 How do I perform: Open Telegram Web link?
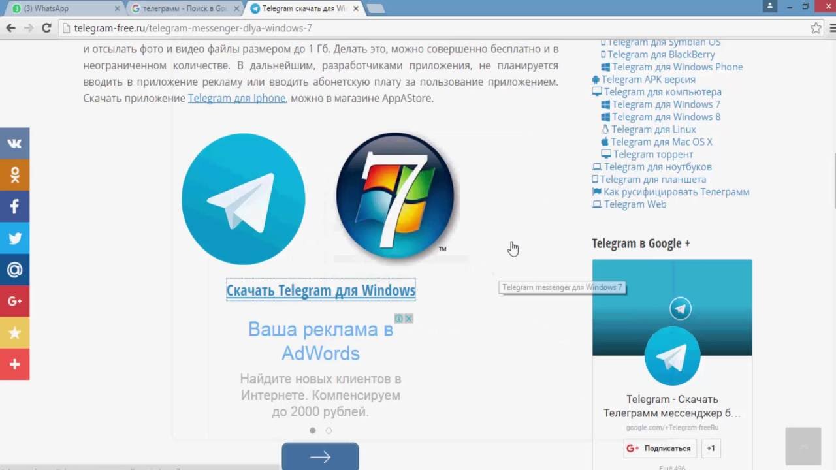point(635,204)
